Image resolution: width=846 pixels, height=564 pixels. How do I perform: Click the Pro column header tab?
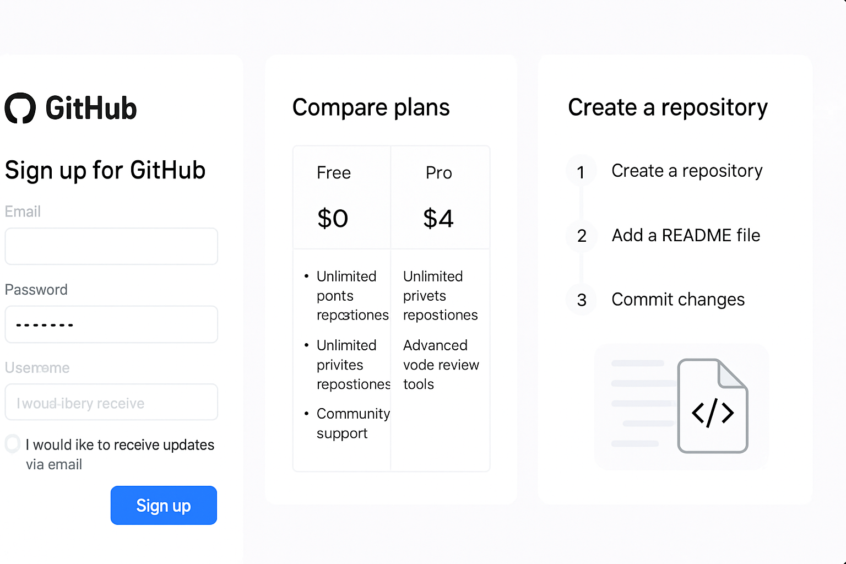tap(438, 172)
